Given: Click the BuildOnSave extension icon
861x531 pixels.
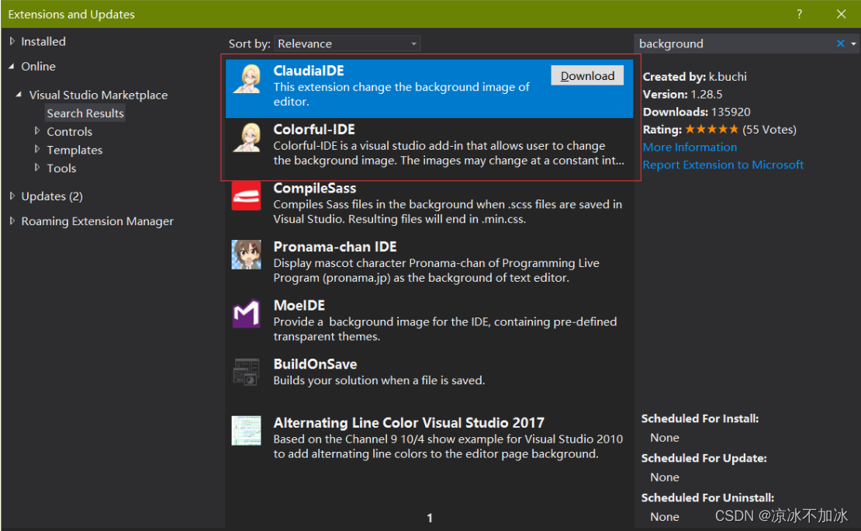Looking at the screenshot, I should (x=246, y=372).
